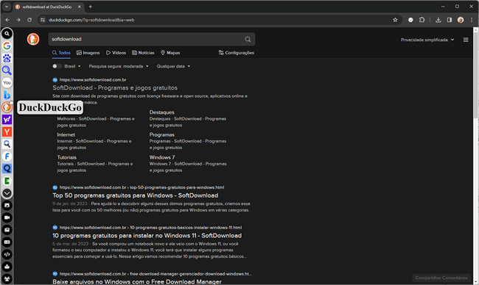This screenshot has height=285, width=479.
Task: Click the blue F search engine icon
Action: (7, 156)
